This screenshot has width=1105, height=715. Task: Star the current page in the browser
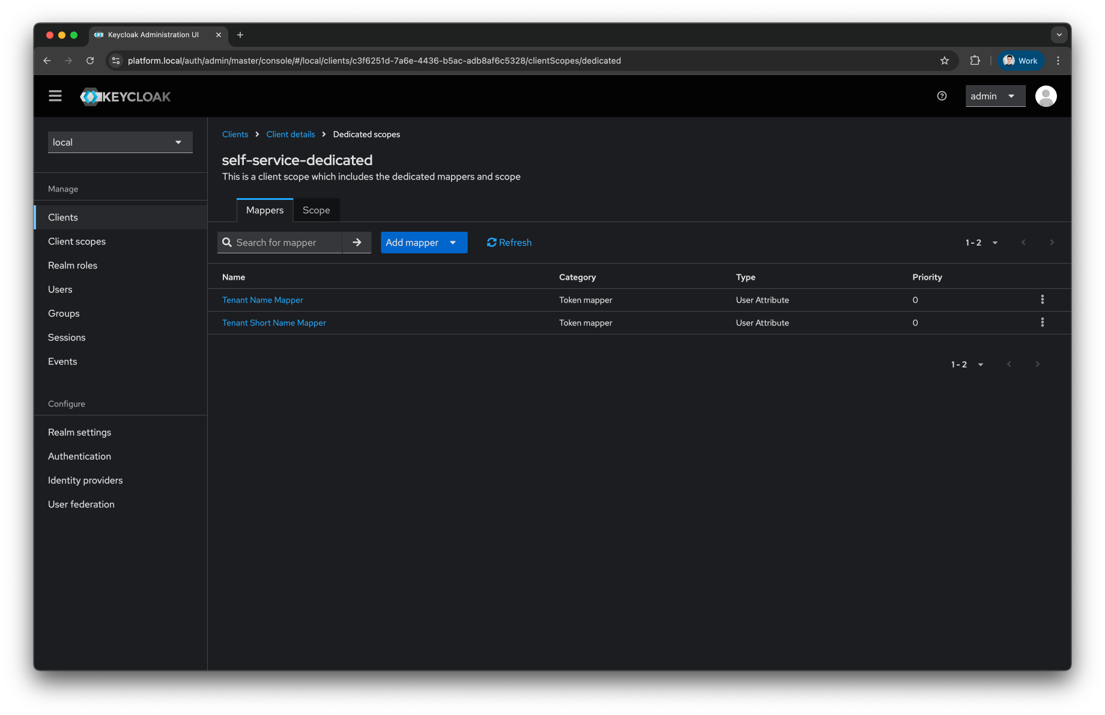[x=945, y=60]
